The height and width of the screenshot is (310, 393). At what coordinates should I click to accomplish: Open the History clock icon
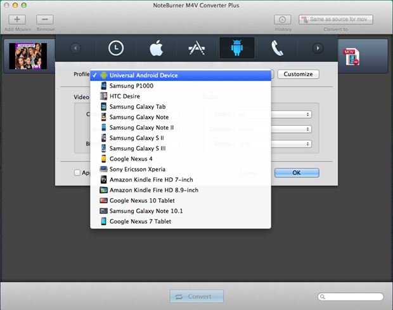pyautogui.click(x=283, y=19)
